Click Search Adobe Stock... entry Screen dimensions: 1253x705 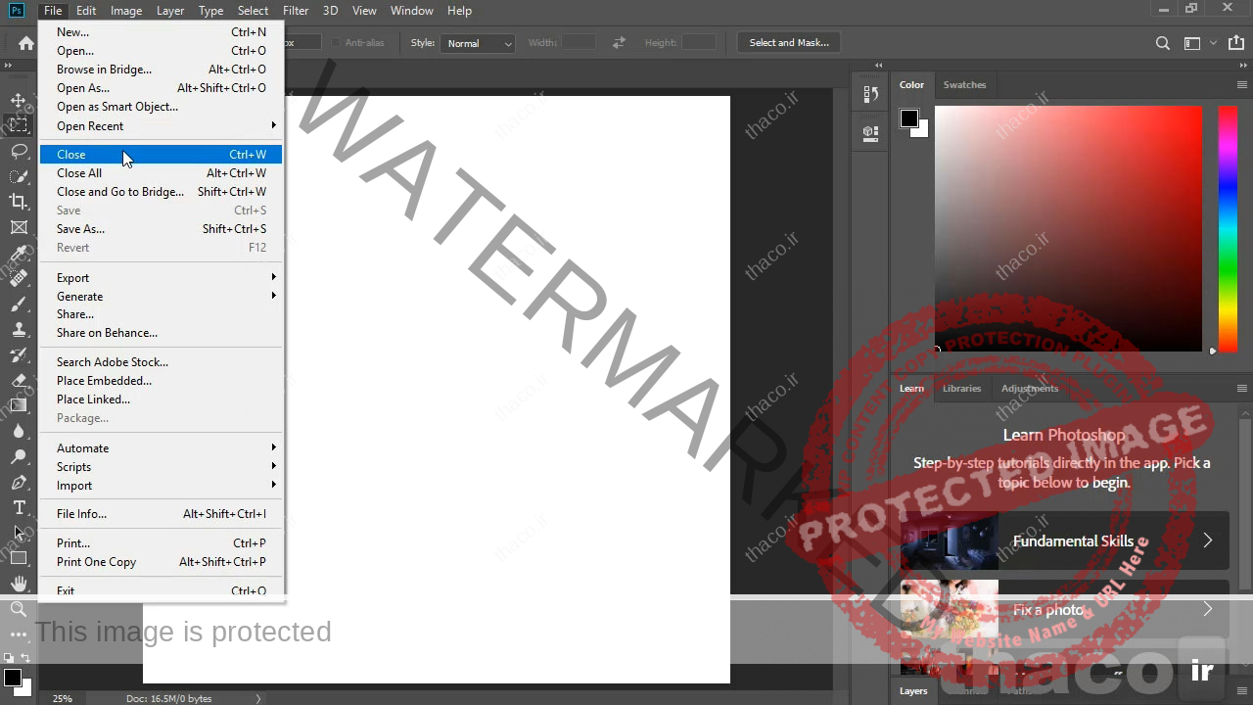[x=161, y=362]
